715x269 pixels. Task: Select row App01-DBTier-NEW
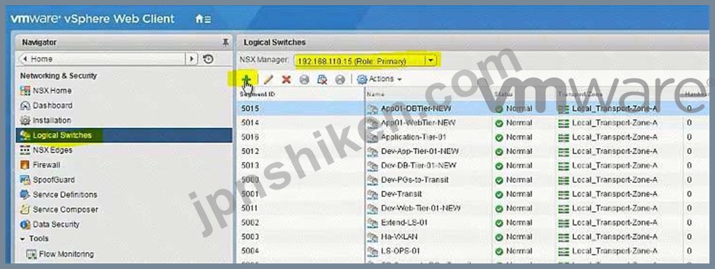point(472,108)
